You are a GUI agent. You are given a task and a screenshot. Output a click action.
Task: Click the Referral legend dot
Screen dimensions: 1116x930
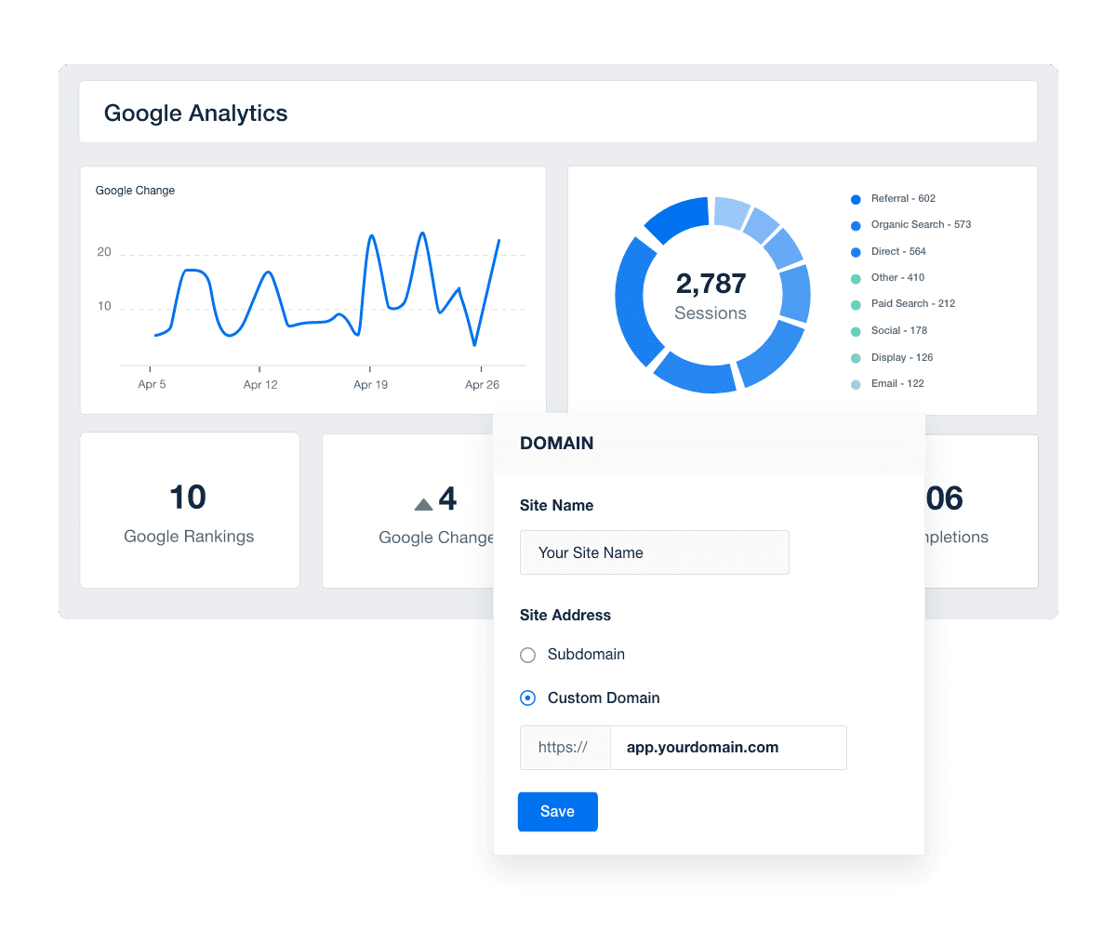[x=855, y=198]
